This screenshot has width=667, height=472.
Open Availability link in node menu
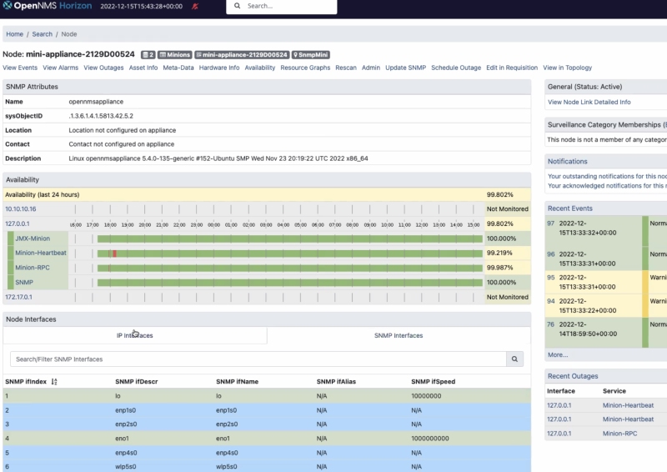tap(260, 68)
